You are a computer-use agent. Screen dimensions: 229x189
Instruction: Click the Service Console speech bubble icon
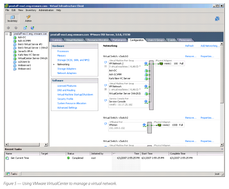(106, 100)
